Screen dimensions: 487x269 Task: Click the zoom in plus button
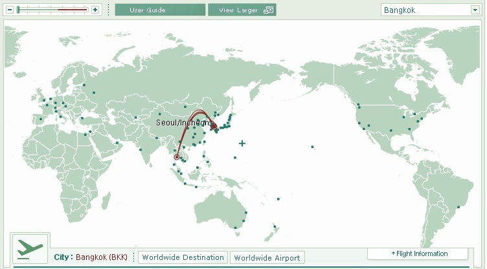pyautogui.click(x=95, y=10)
